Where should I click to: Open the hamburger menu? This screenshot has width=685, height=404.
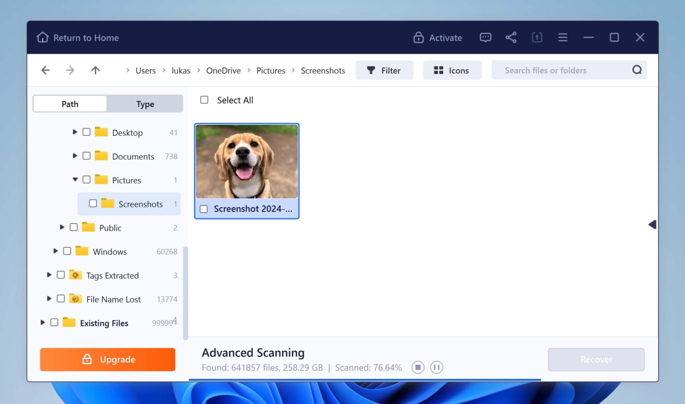point(562,37)
